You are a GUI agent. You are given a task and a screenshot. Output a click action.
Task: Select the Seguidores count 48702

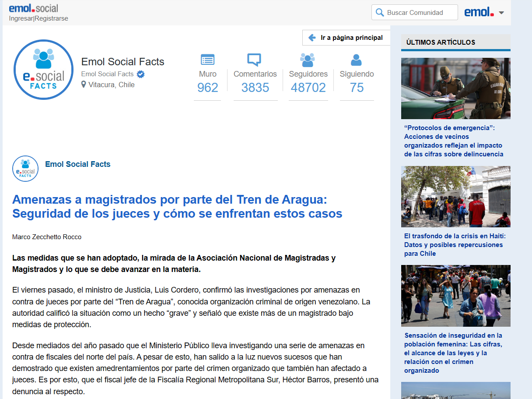pyautogui.click(x=308, y=88)
